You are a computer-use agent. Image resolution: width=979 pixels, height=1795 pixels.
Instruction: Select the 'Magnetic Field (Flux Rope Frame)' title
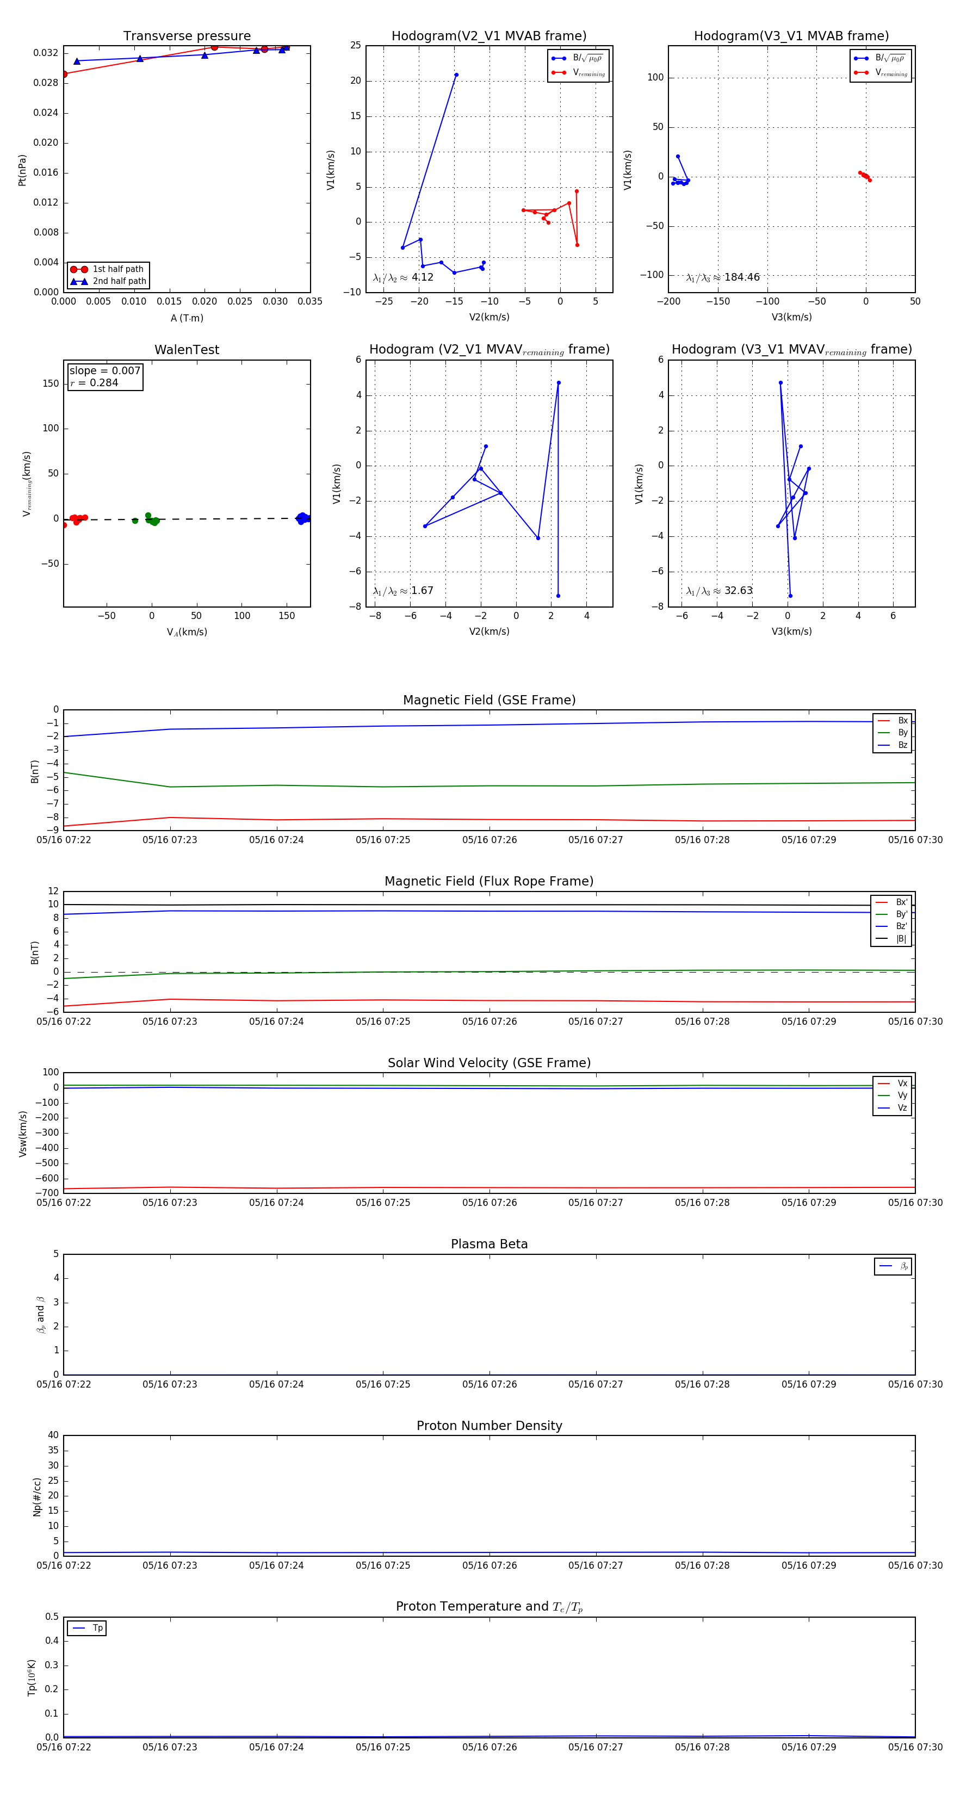click(489, 882)
